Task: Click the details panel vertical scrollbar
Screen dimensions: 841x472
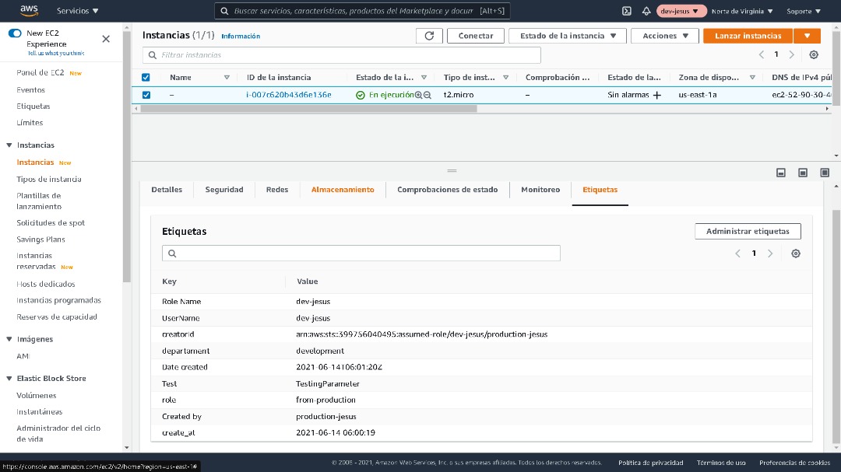Action: tap(836, 327)
